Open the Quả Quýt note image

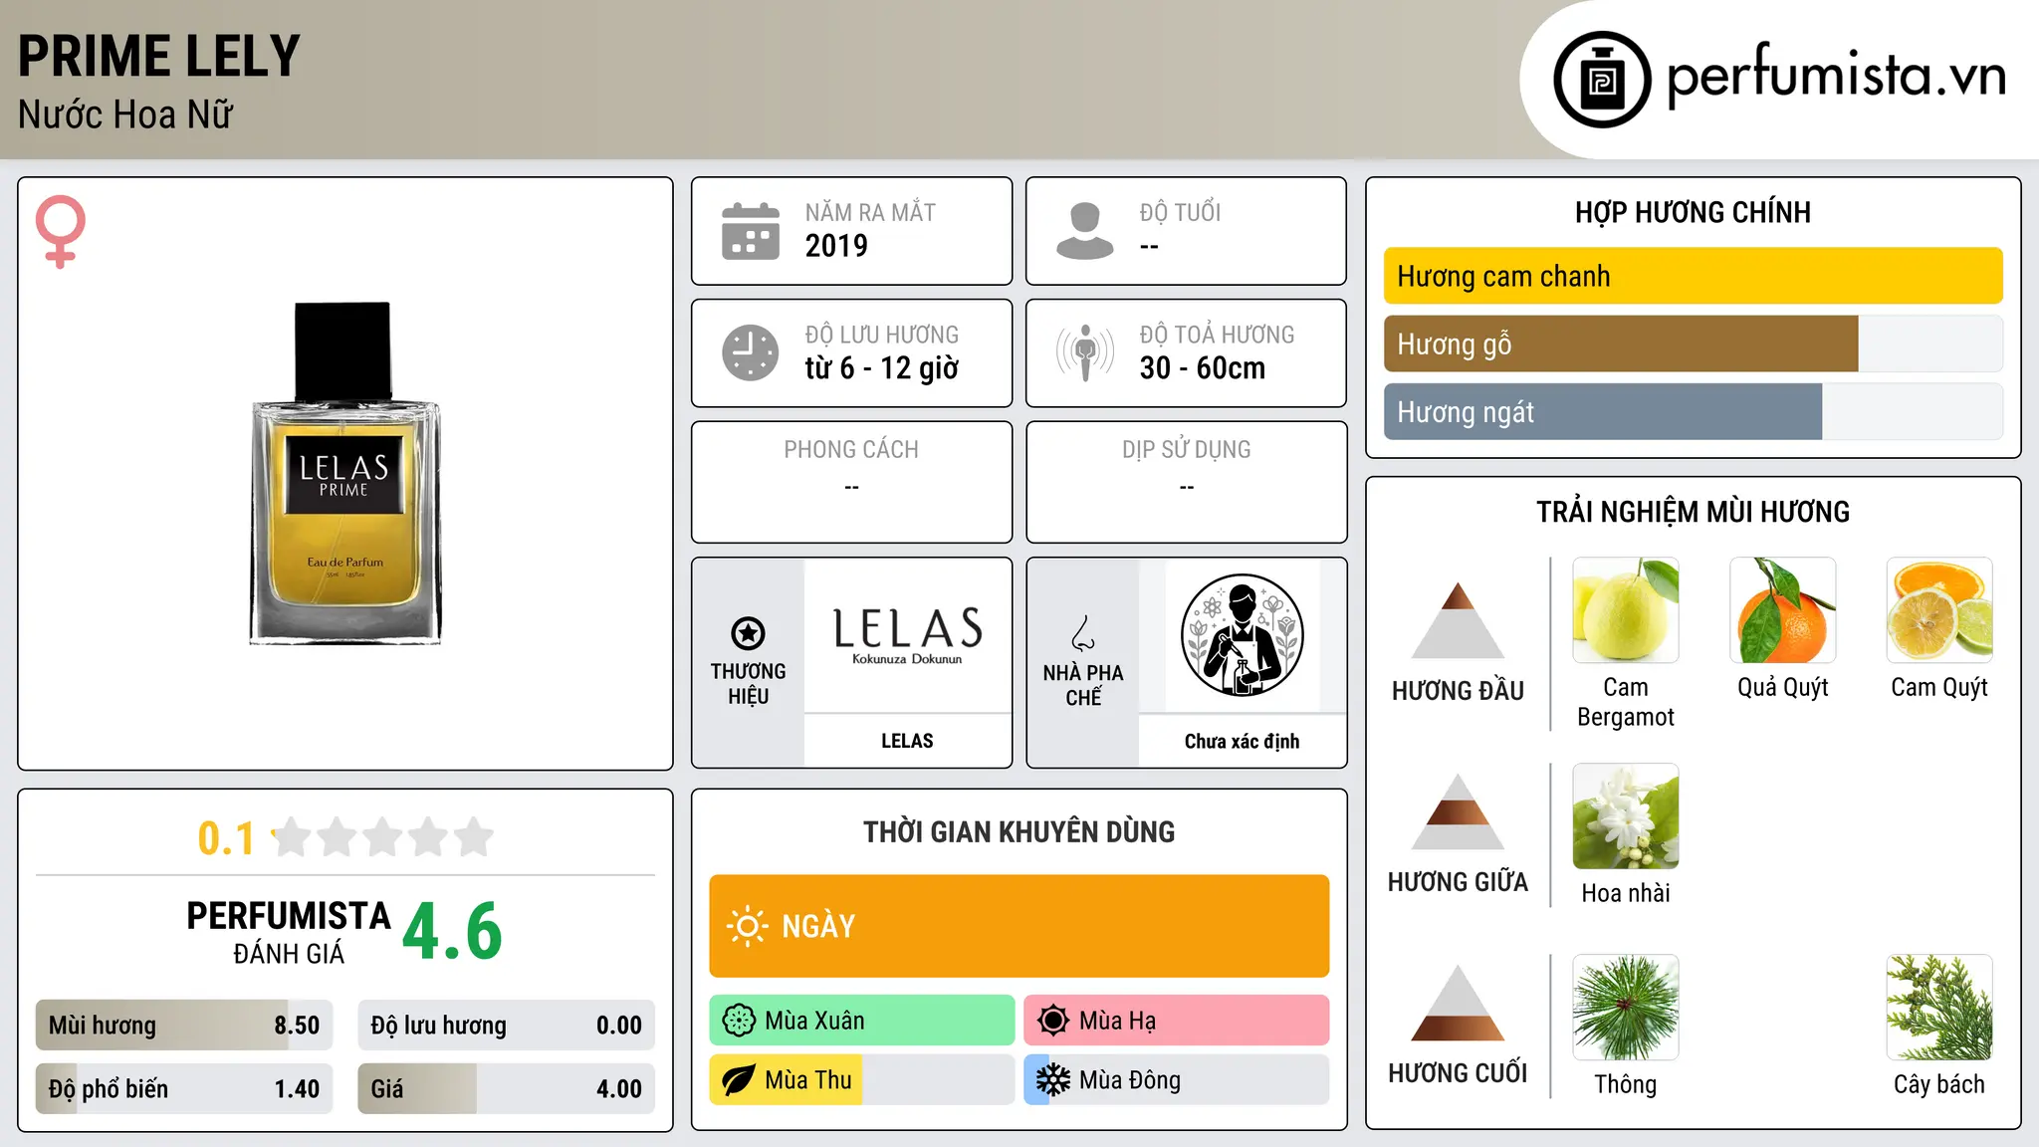[x=1783, y=610]
